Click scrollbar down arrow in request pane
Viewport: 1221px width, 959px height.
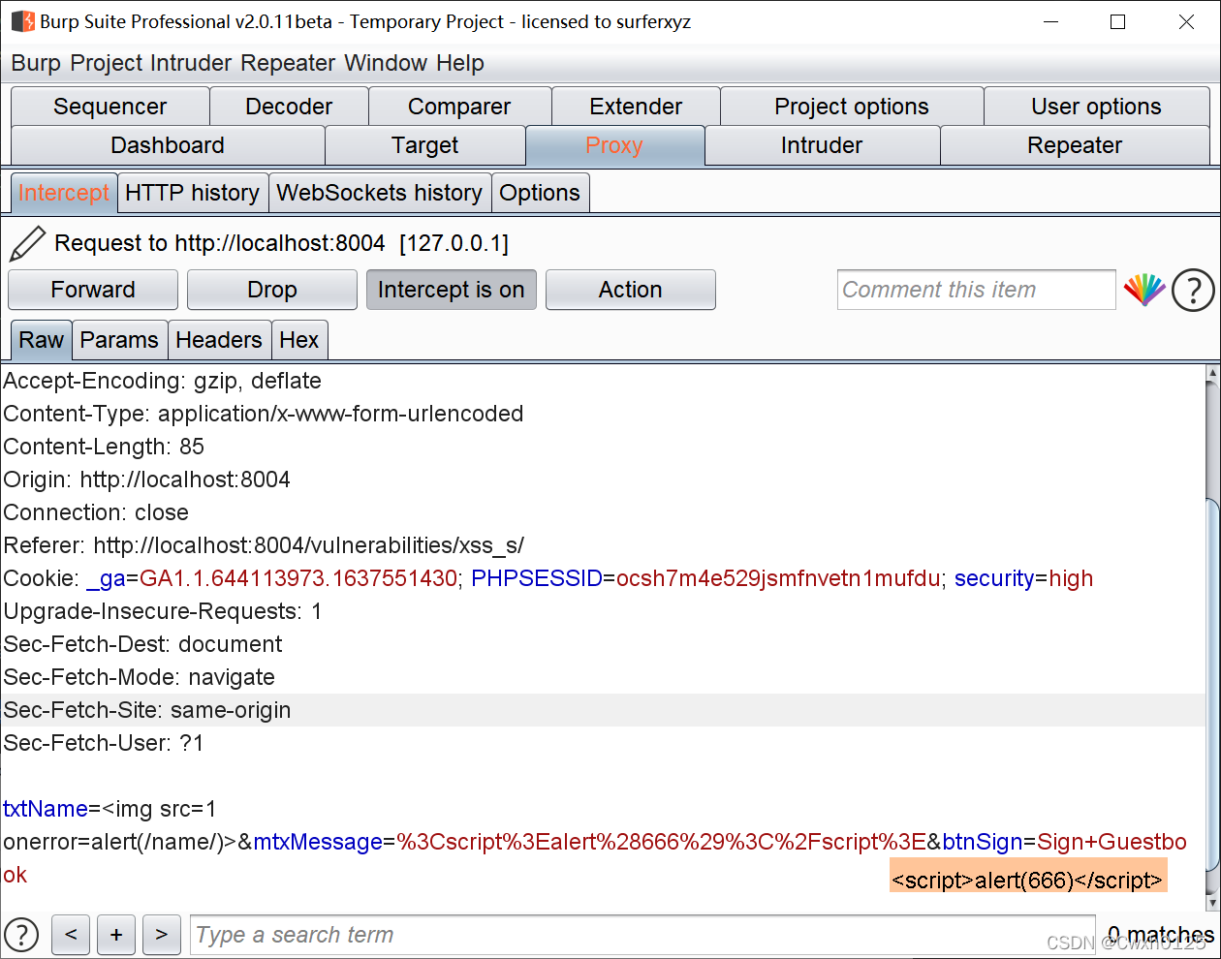coord(1212,902)
